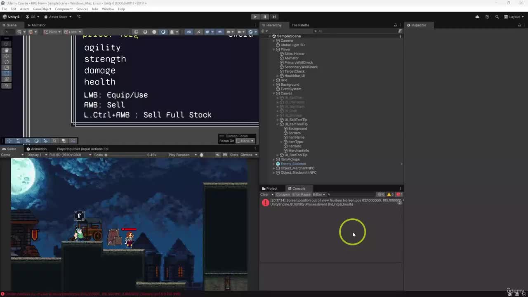Toggle the shortcuts keyboard icon in Game view
This screenshot has width=528, height=297.
tap(225, 155)
